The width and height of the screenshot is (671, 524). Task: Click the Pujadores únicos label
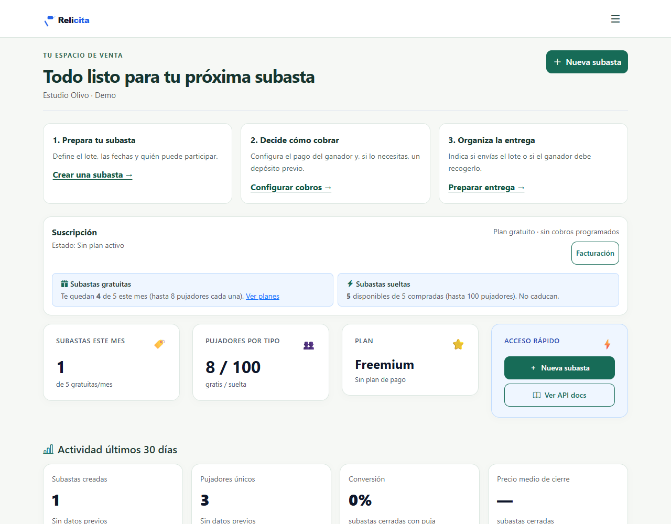coord(228,479)
